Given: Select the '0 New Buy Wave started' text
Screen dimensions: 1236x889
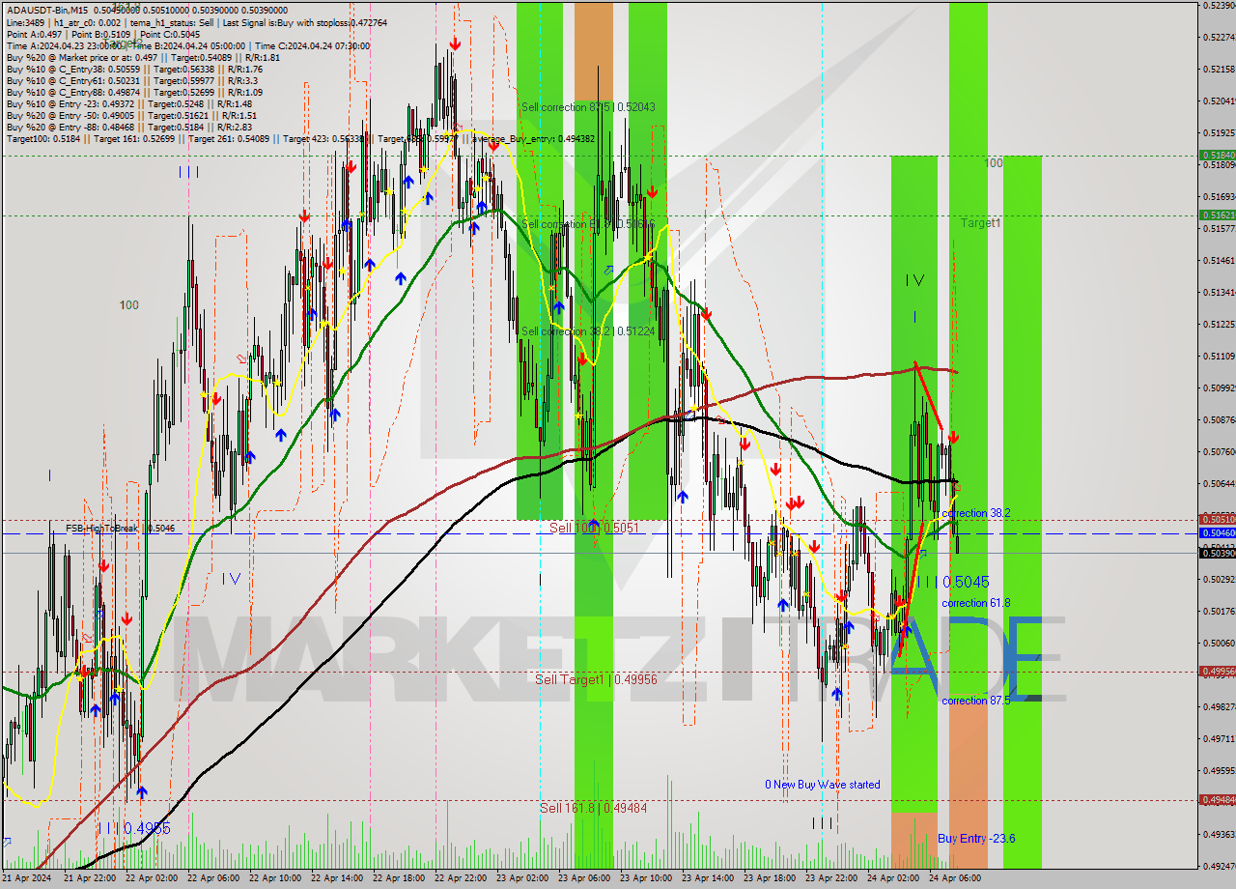Looking at the screenshot, I should (823, 785).
